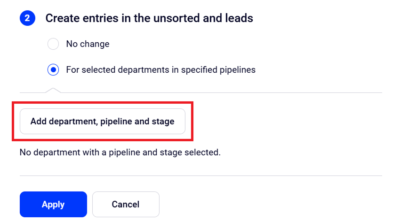Choose the unselected radio option above "For selected departments"

[53, 44]
